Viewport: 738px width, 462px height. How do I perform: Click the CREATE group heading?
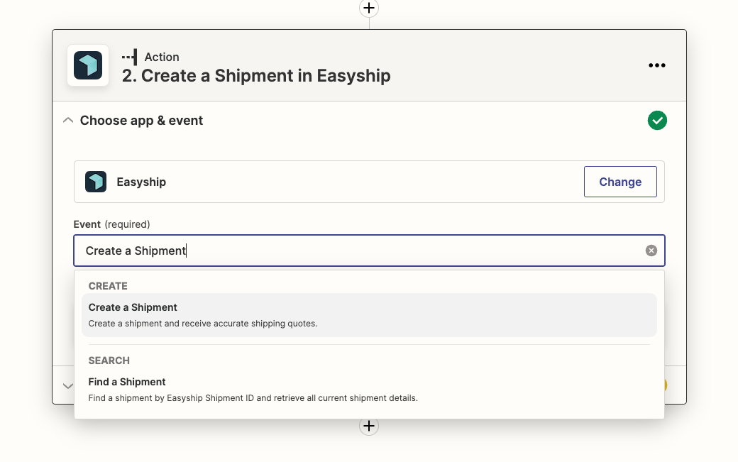click(x=108, y=286)
